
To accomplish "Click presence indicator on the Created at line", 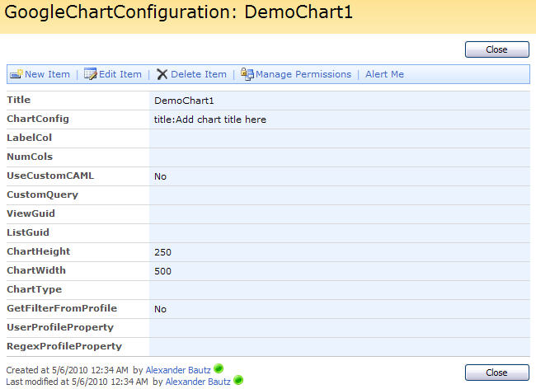I will click(x=219, y=369).
